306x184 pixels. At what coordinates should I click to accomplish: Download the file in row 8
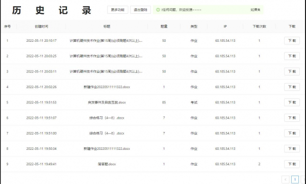(292, 148)
